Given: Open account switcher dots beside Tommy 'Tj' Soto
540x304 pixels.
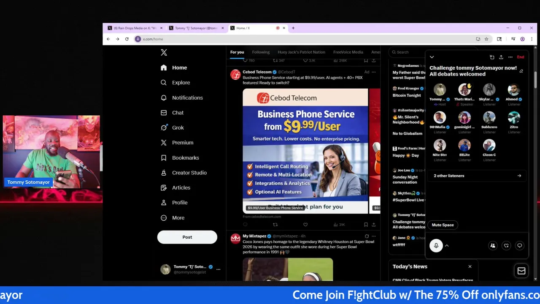Looking at the screenshot, I should (x=218, y=269).
